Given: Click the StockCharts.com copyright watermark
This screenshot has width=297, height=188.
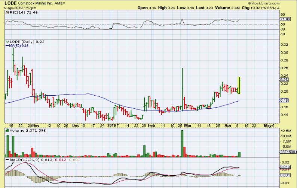Looking at the screenshot, I should coord(274,3).
